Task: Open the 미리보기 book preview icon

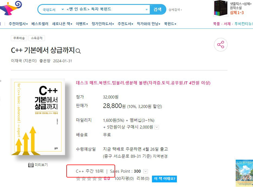Action: 31,165
